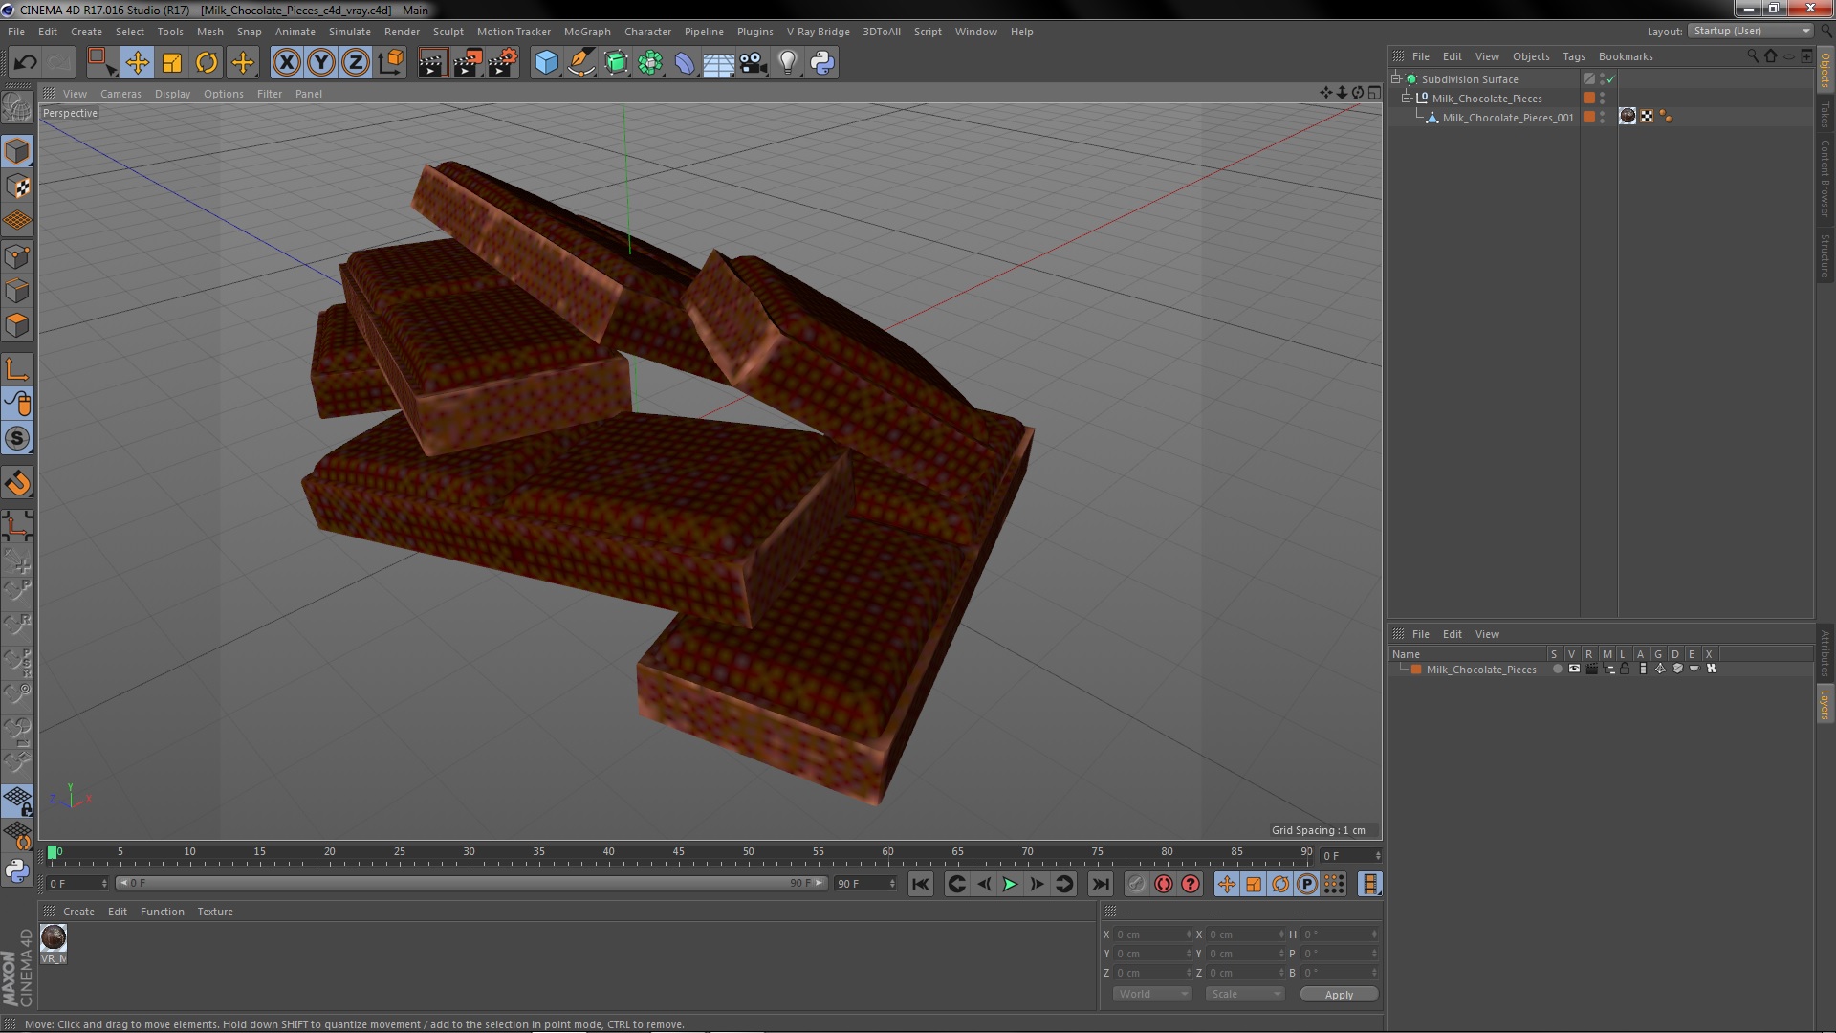Toggle the coordinate system icon
The image size is (1836, 1033).
[x=390, y=63]
